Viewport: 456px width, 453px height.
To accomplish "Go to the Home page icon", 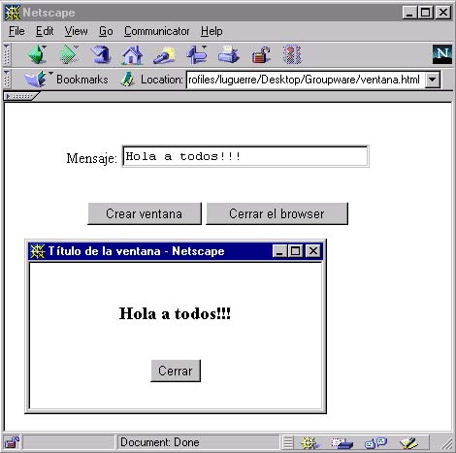I will click(x=132, y=54).
